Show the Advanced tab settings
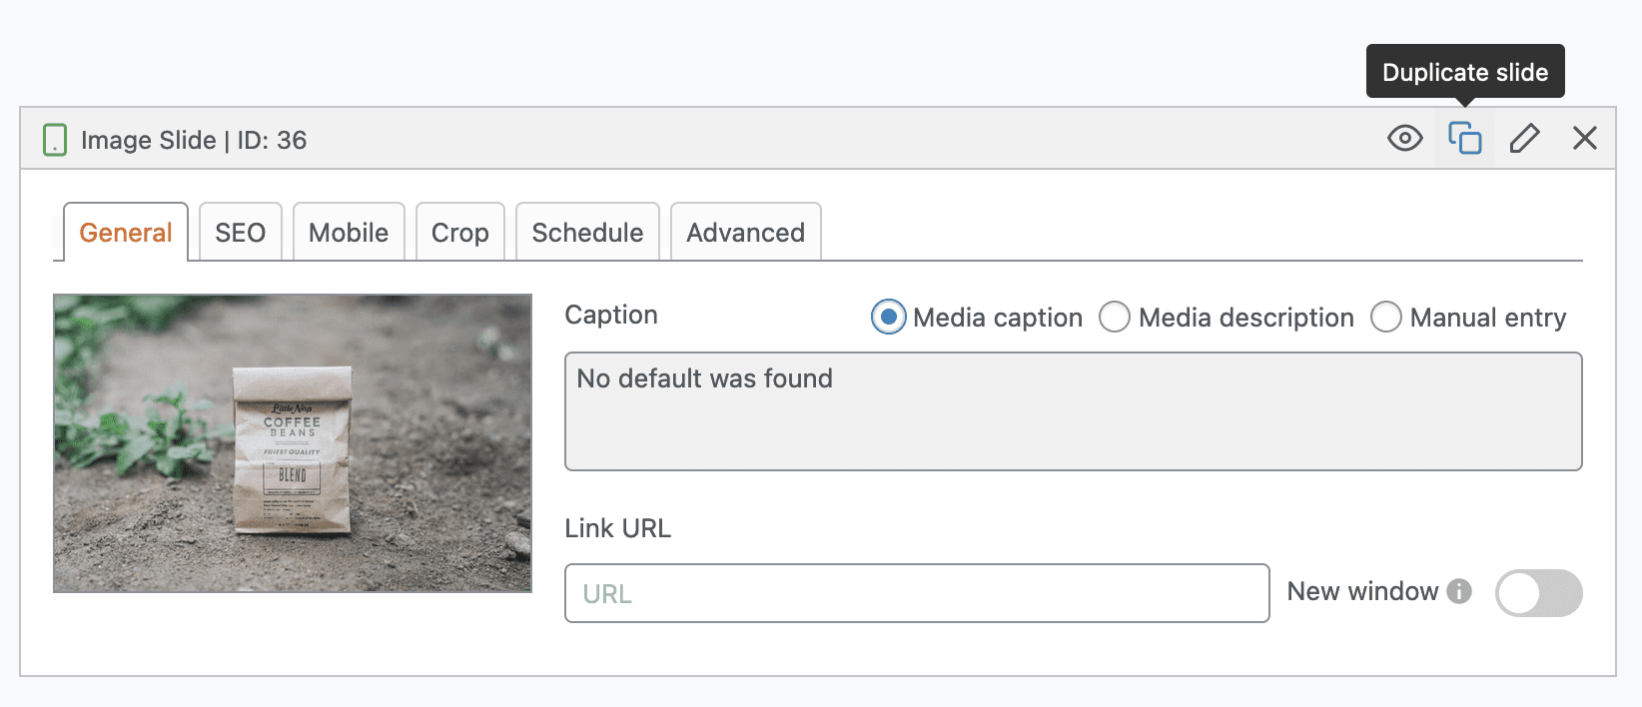Viewport: 1642px width, 707px height. 745,233
